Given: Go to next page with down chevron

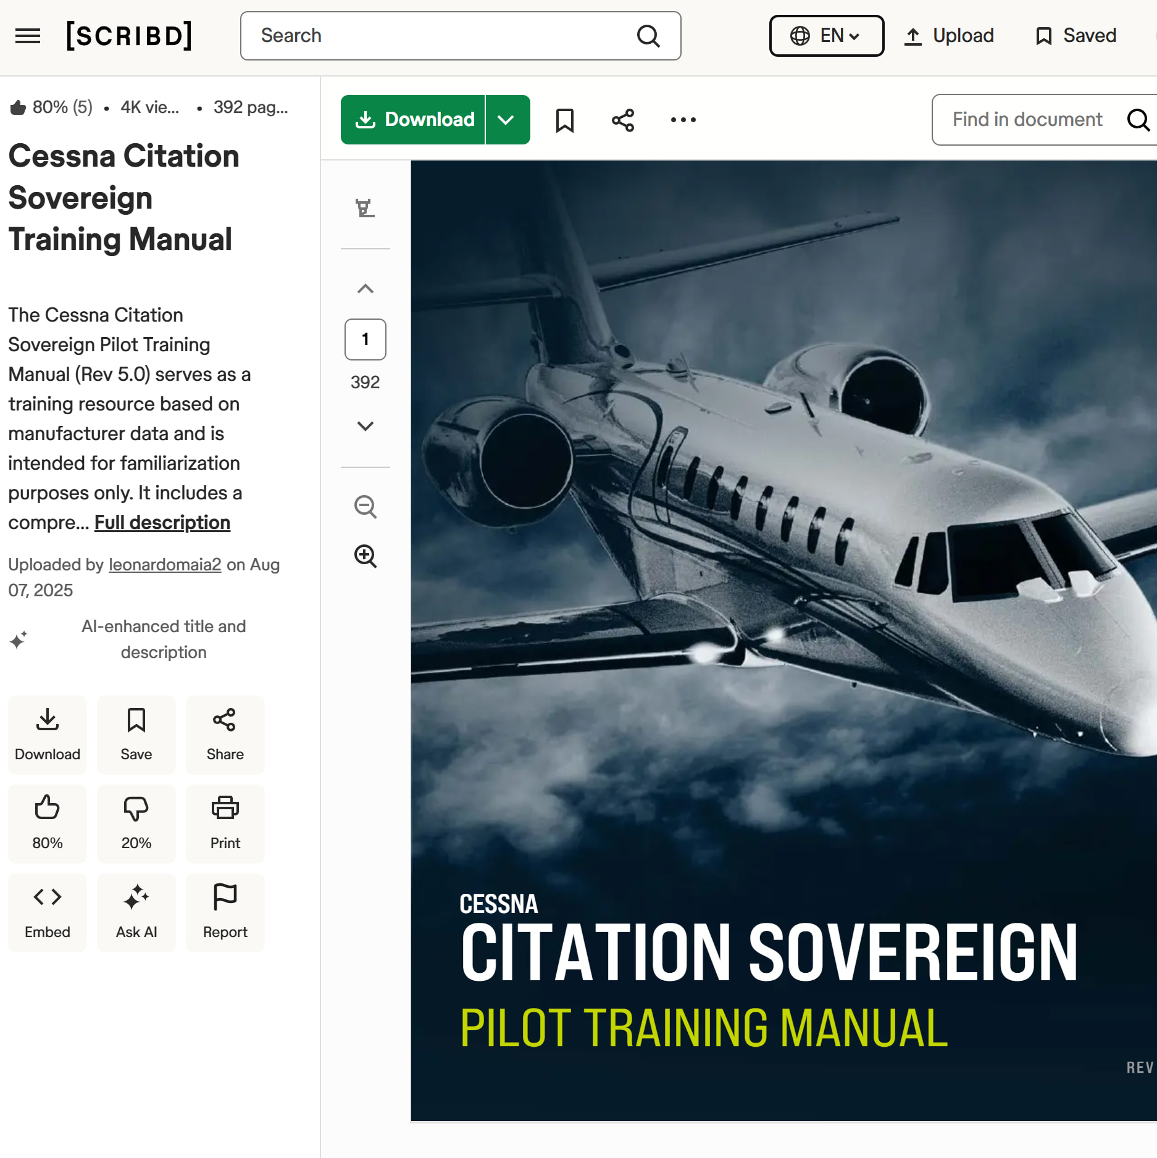Looking at the screenshot, I should click(x=365, y=426).
